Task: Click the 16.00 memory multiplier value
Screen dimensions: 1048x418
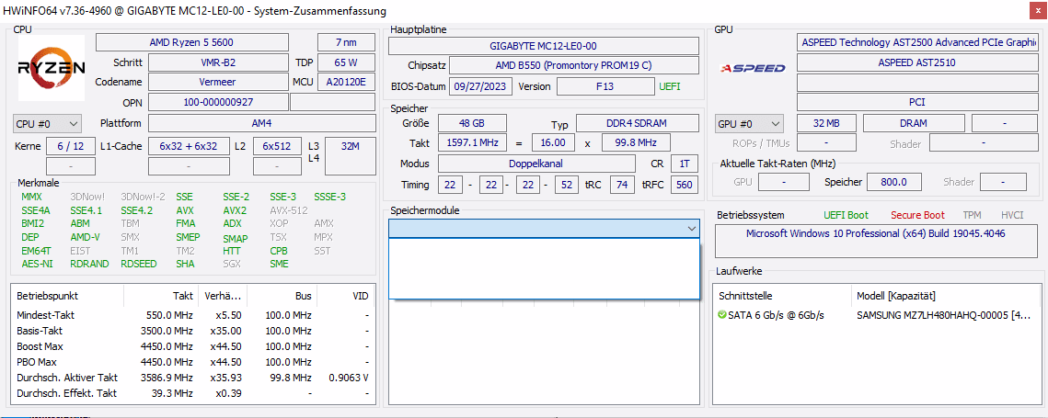Action: coord(553,143)
